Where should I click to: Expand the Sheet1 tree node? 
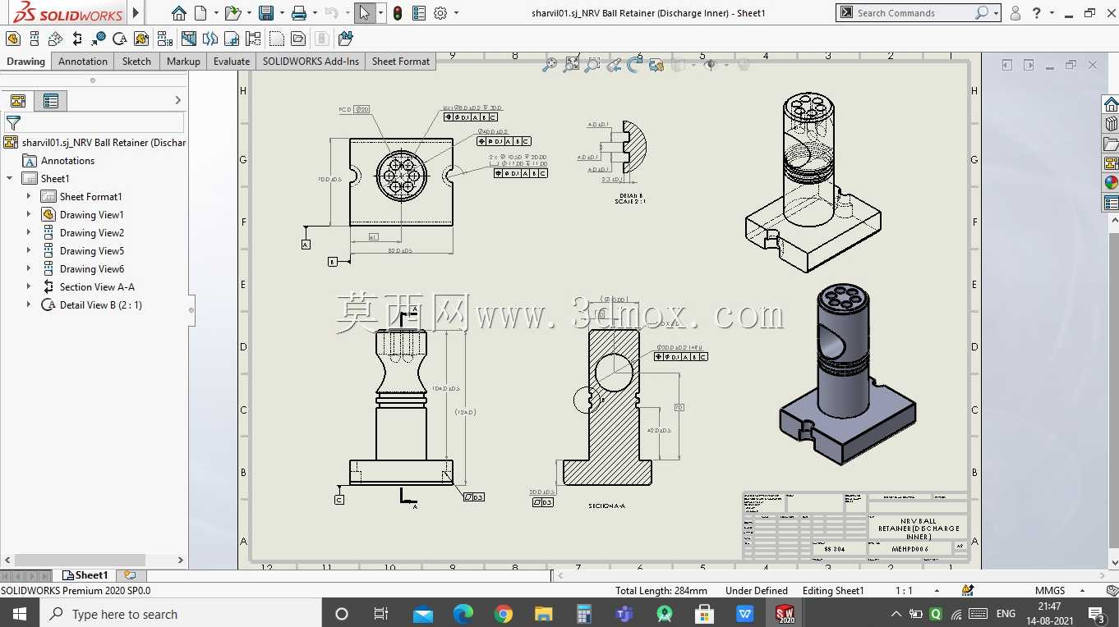coord(10,179)
